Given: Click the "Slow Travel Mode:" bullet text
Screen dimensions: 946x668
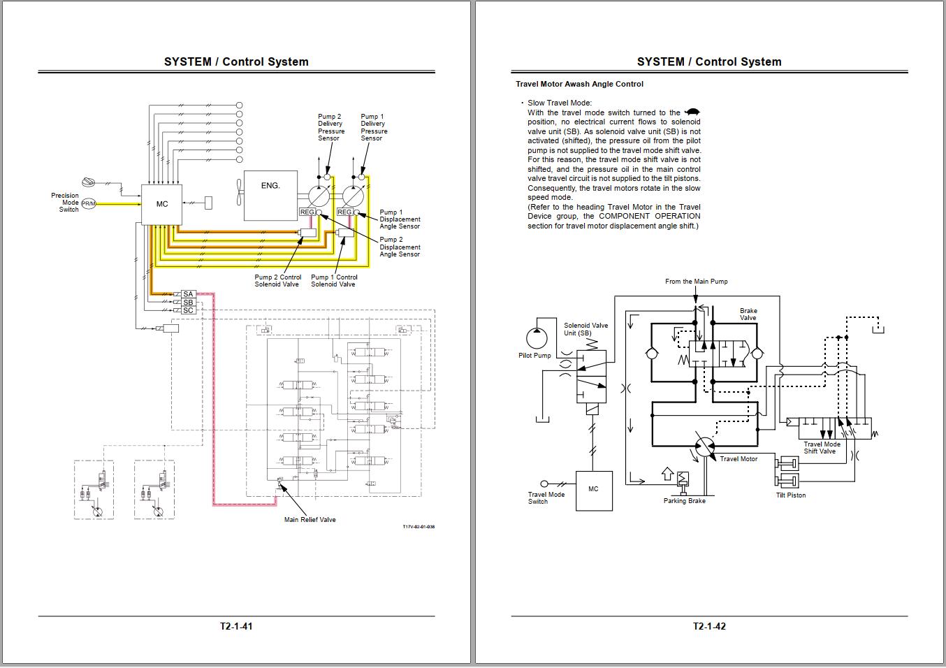Looking at the screenshot, I should coord(560,103).
